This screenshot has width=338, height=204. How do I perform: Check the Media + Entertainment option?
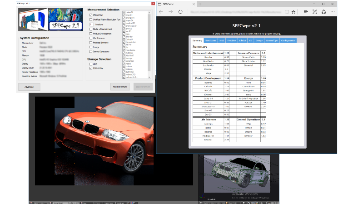91,29
